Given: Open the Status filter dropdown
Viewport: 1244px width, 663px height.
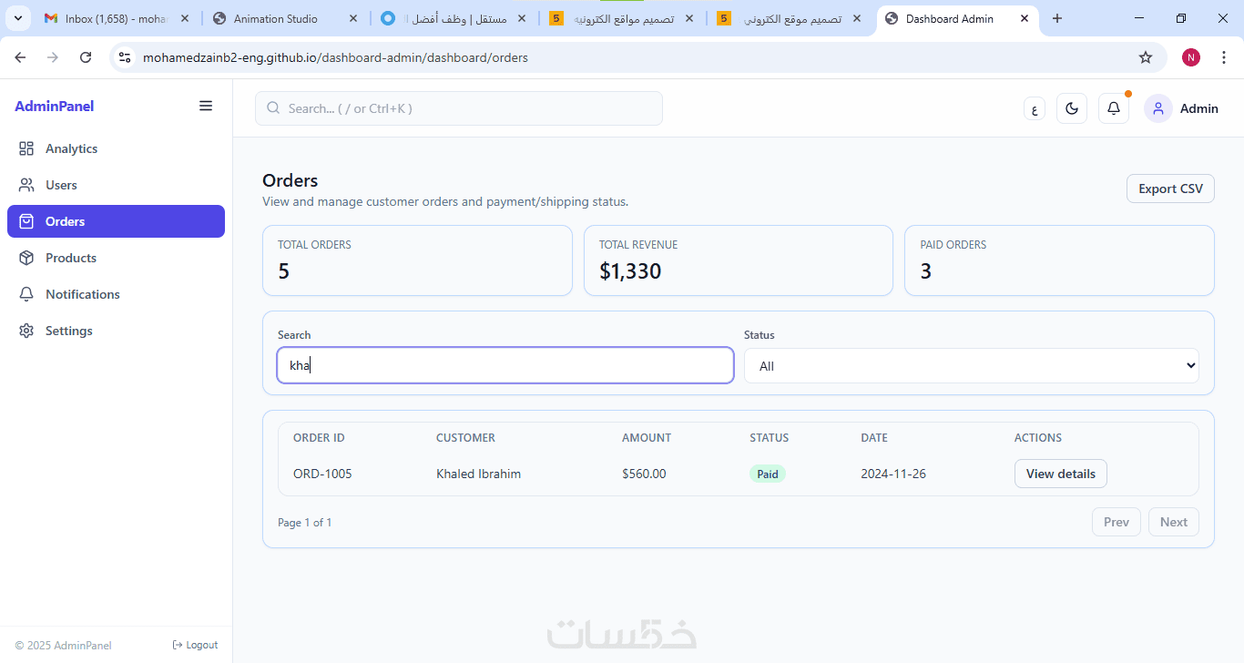Looking at the screenshot, I should [971, 366].
